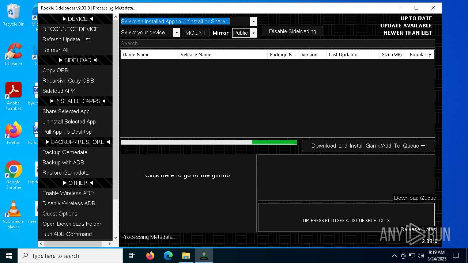This screenshot has width=468, height=263.
Task: Click the Download Queue list box
Action: [346, 177]
